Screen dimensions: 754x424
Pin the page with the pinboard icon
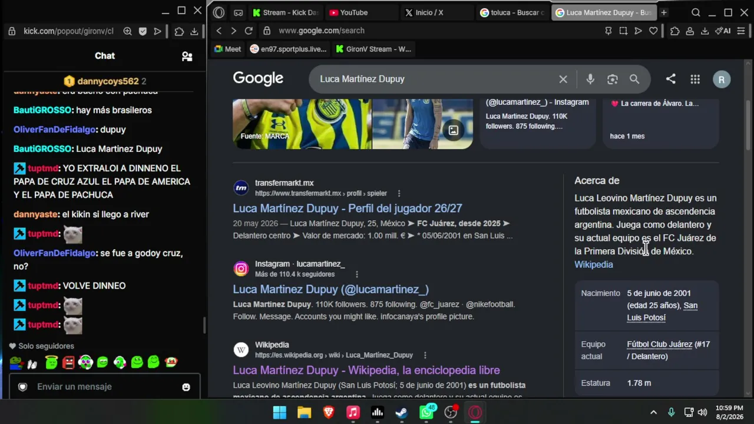(x=609, y=31)
